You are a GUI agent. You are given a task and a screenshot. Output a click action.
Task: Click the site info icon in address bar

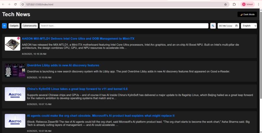[x=23, y=5]
